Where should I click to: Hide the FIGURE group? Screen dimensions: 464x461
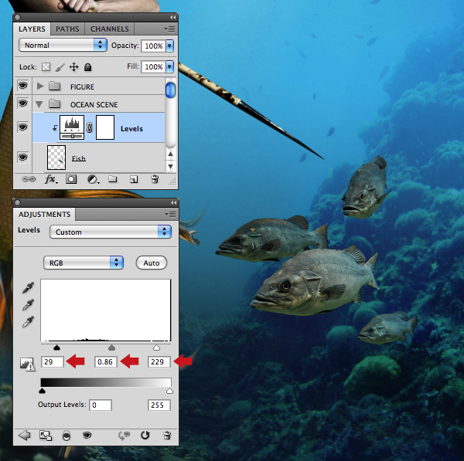pos(22,86)
